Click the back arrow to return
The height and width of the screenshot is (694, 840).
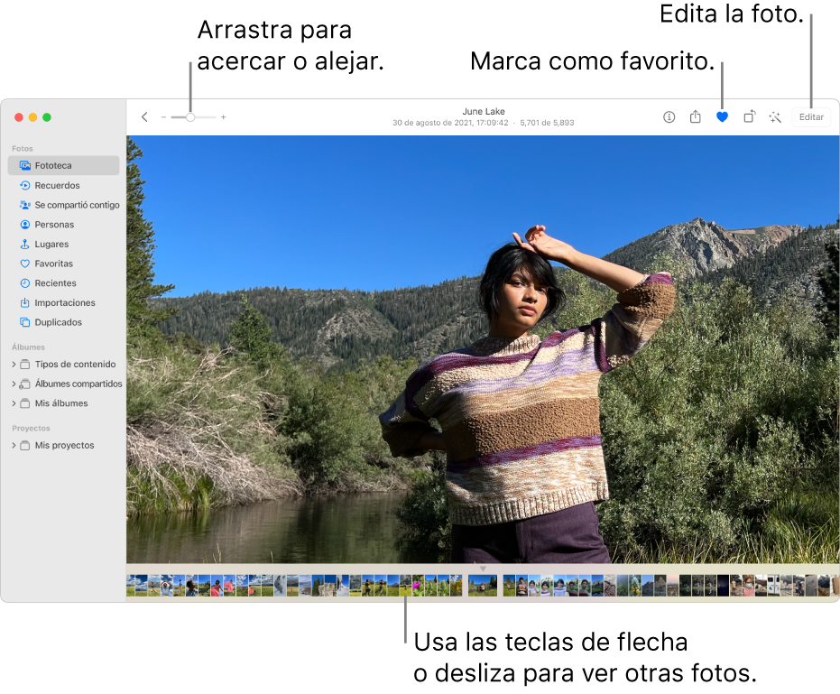click(x=144, y=117)
